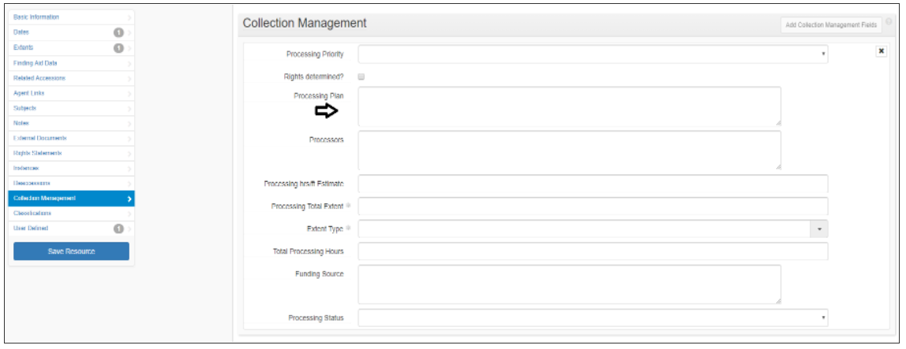
Task: Open the Processing Status dropdown
Action: tap(593, 317)
